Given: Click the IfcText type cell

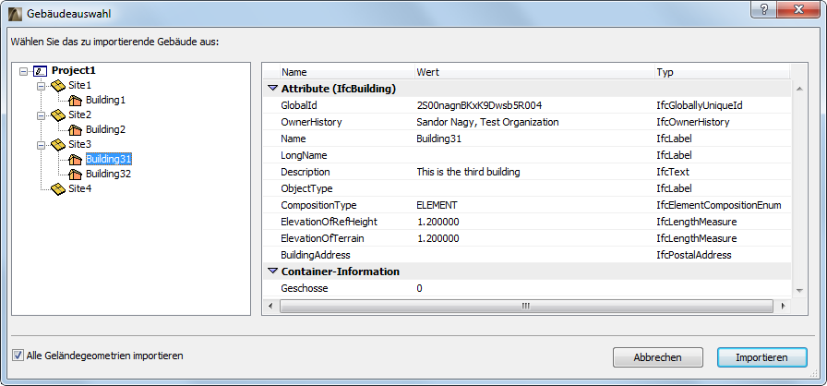Looking at the screenshot, I should coord(673,172).
